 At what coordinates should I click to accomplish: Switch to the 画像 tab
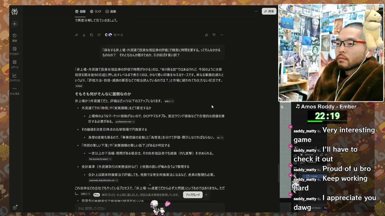click(111, 11)
